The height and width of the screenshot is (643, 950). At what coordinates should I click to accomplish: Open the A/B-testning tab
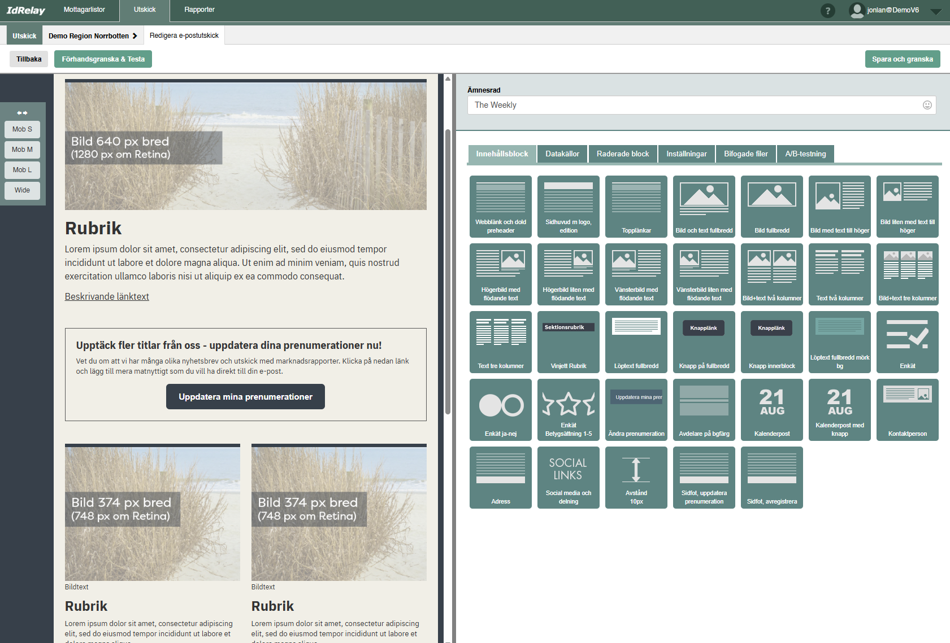(805, 154)
